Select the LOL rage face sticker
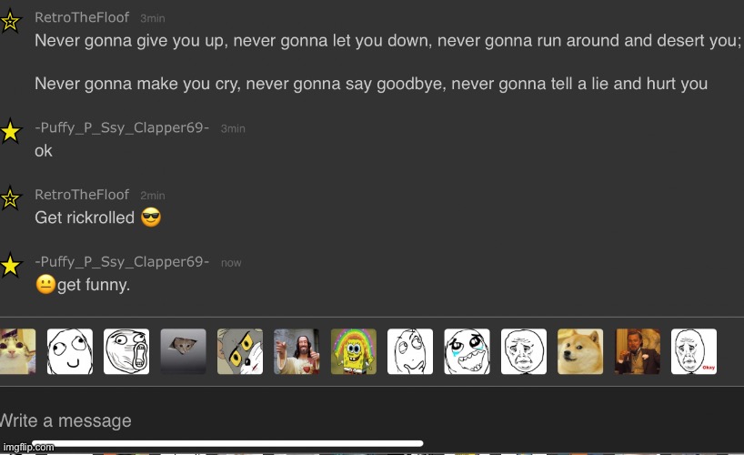This screenshot has width=744, height=455. [x=126, y=351]
